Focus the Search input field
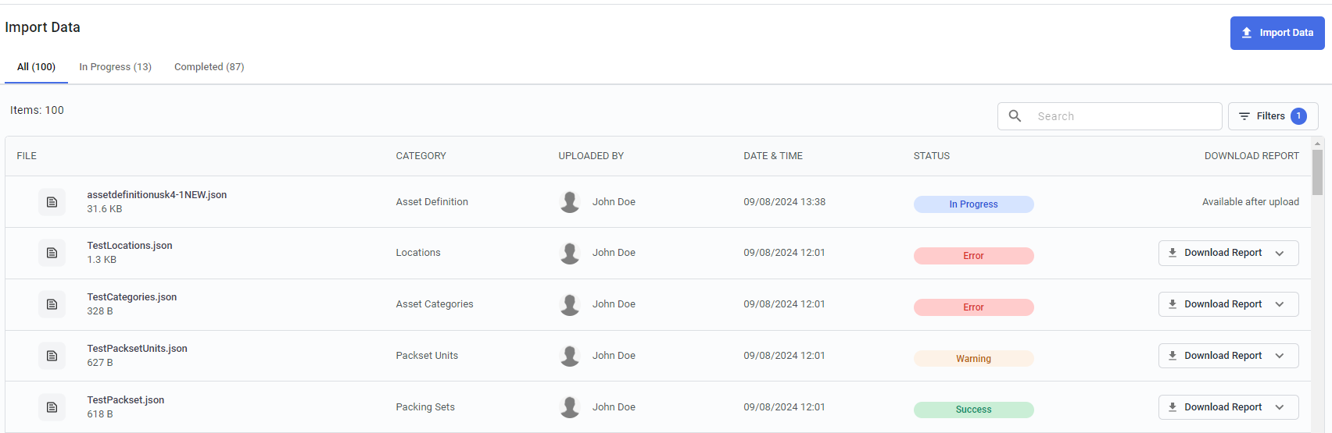This screenshot has width=1332, height=433. coord(1109,116)
